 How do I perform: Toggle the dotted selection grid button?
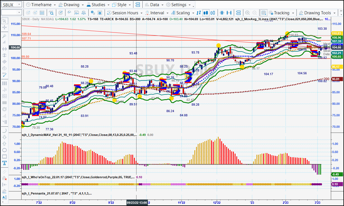point(264,13)
